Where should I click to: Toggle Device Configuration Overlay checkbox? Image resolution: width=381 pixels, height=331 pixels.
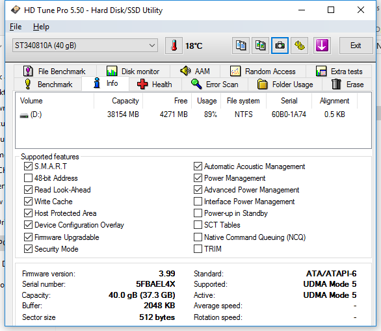28,224
